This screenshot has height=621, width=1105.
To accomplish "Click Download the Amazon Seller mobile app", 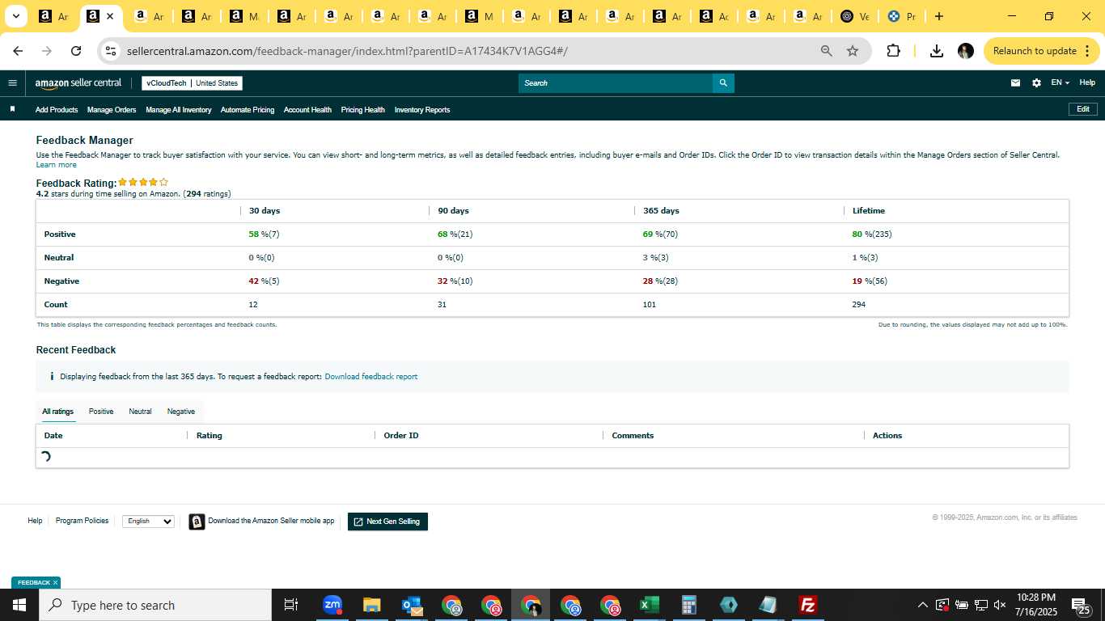I will pos(271,521).
